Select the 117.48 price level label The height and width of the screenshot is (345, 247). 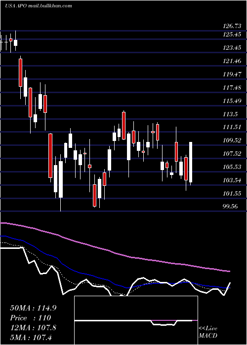coord(232,88)
